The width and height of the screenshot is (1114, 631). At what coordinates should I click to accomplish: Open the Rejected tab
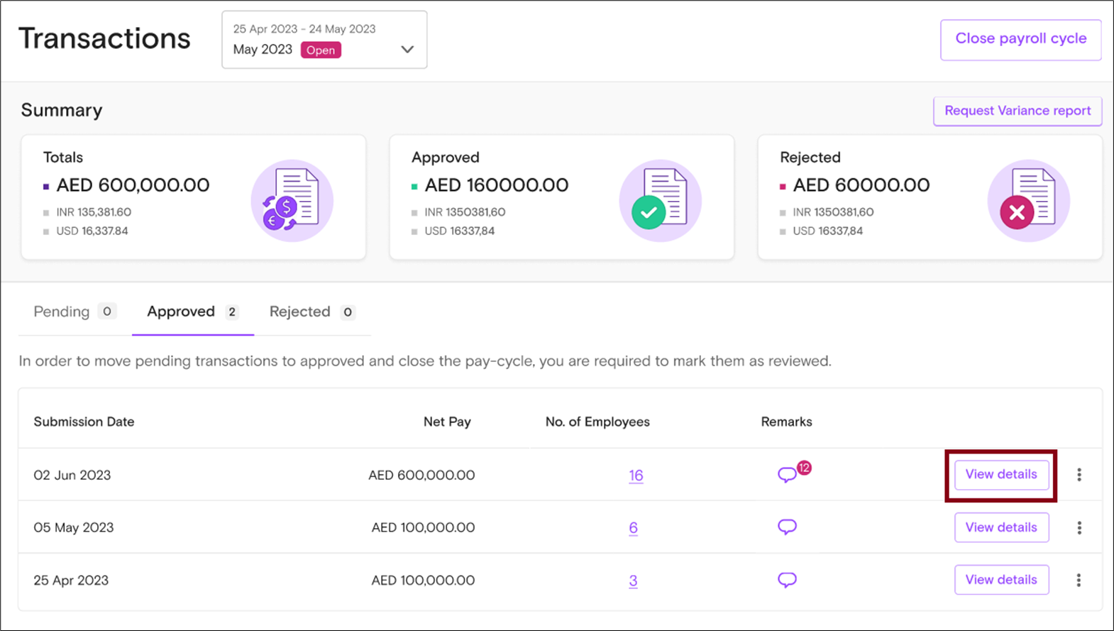(312, 312)
